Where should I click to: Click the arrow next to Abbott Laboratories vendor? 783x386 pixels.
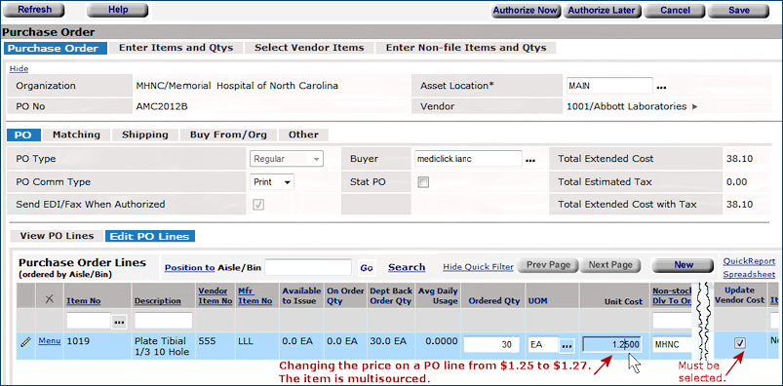coord(694,106)
